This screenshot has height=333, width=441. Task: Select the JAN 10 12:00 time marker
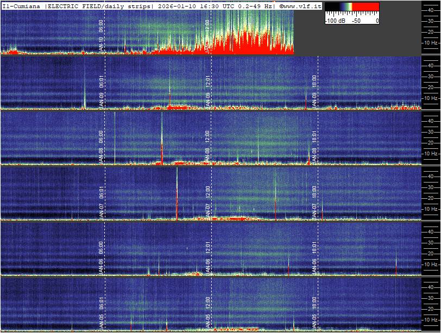pyautogui.click(x=207, y=36)
